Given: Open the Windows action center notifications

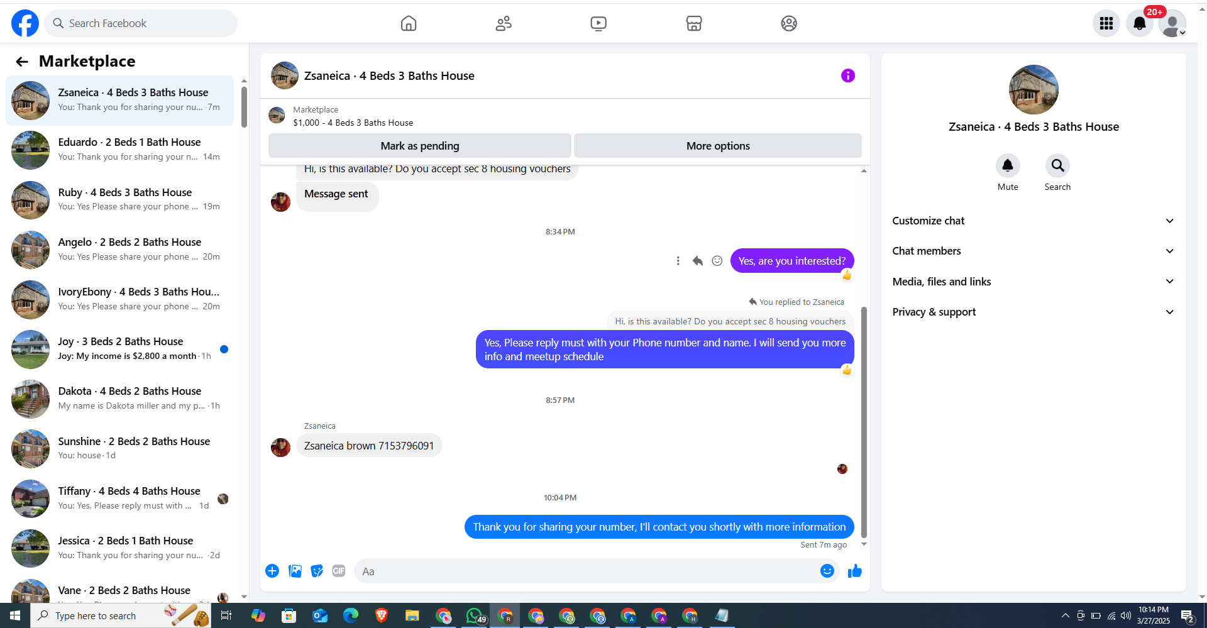Looking at the screenshot, I should click(1188, 616).
